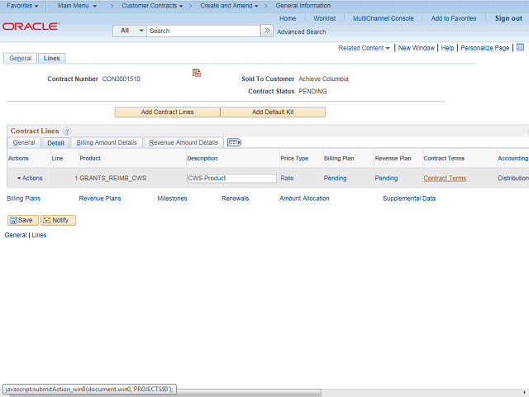This screenshot has height=397, width=529.
Task: Open the Related Content dropdown
Action: 364,48
